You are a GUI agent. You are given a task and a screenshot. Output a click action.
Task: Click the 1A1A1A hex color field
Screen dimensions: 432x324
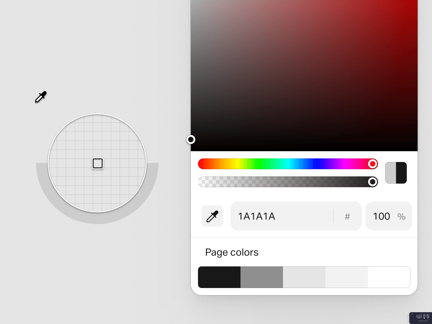click(296, 216)
